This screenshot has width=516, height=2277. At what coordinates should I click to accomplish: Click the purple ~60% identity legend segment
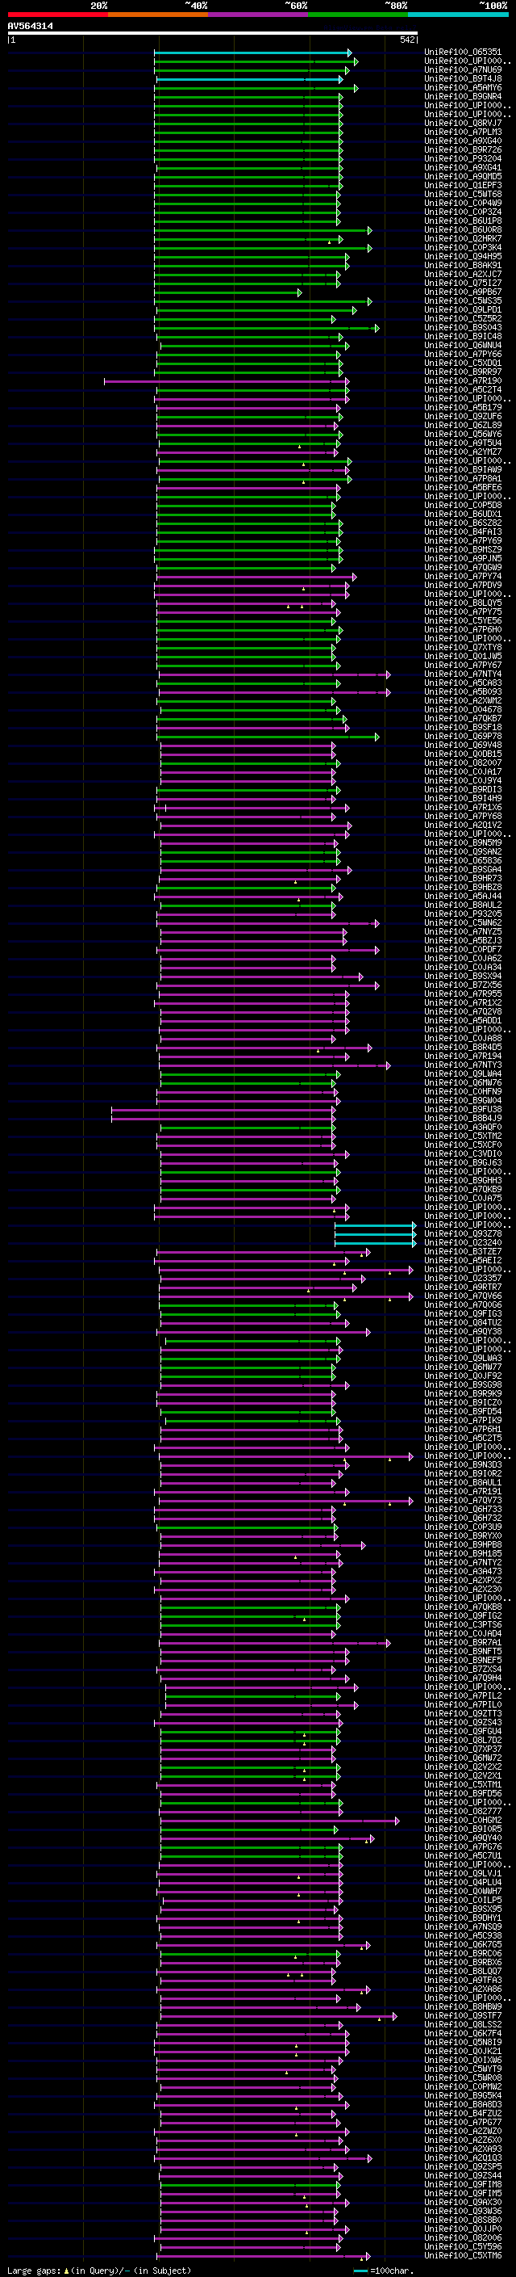[x=257, y=15]
